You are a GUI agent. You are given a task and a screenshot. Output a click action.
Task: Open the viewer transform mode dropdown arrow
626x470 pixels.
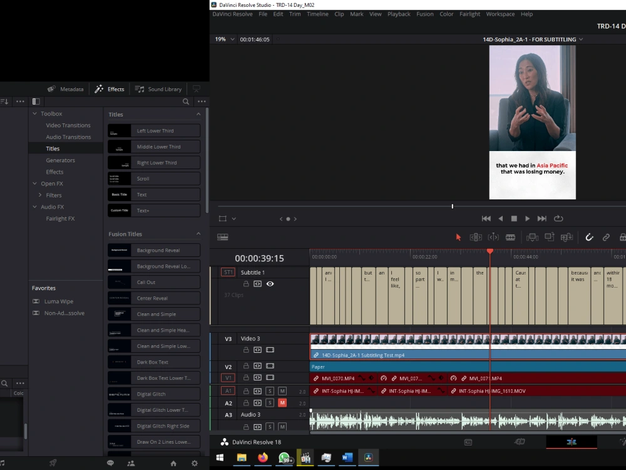click(234, 219)
